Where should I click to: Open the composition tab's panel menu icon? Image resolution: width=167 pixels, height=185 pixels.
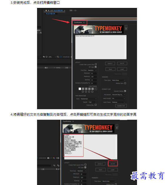(65, 11)
